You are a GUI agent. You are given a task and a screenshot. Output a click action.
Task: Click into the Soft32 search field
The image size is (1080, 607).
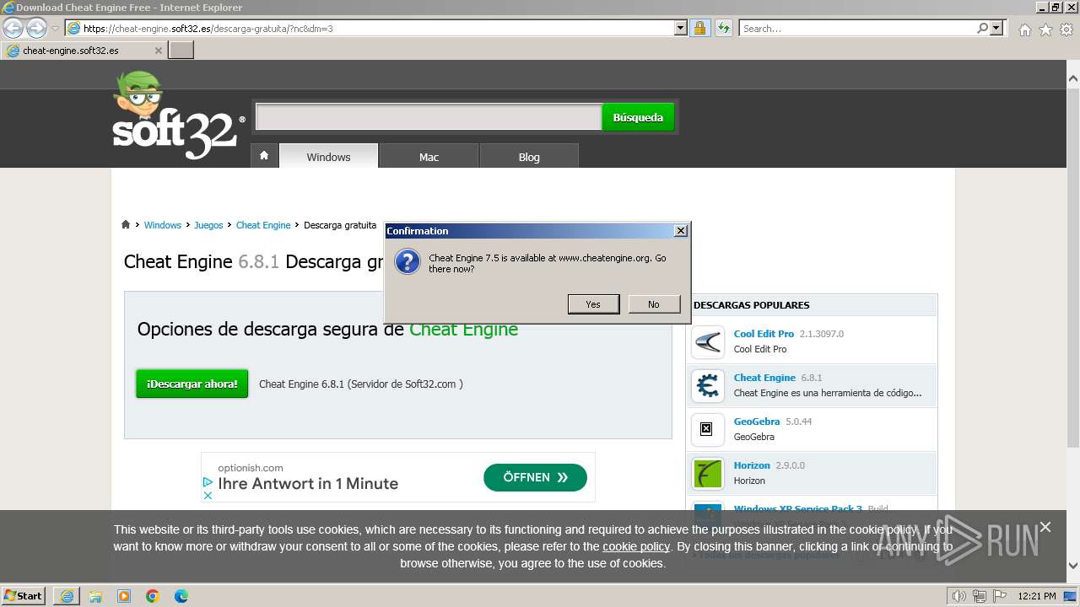pos(429,117)
